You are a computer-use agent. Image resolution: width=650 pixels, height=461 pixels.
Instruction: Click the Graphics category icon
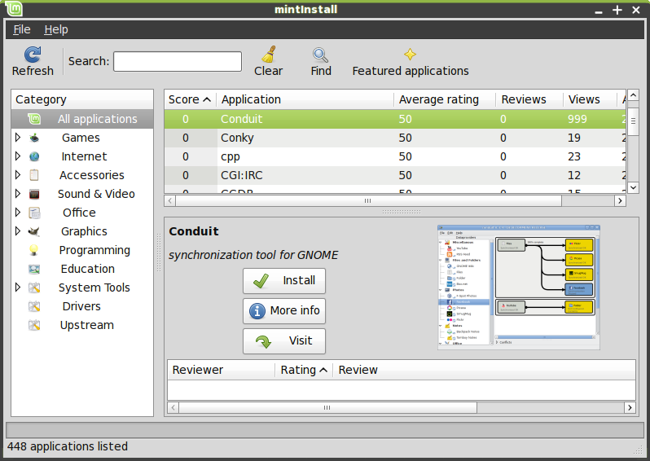pyautogui.click(x=34, y=231)
